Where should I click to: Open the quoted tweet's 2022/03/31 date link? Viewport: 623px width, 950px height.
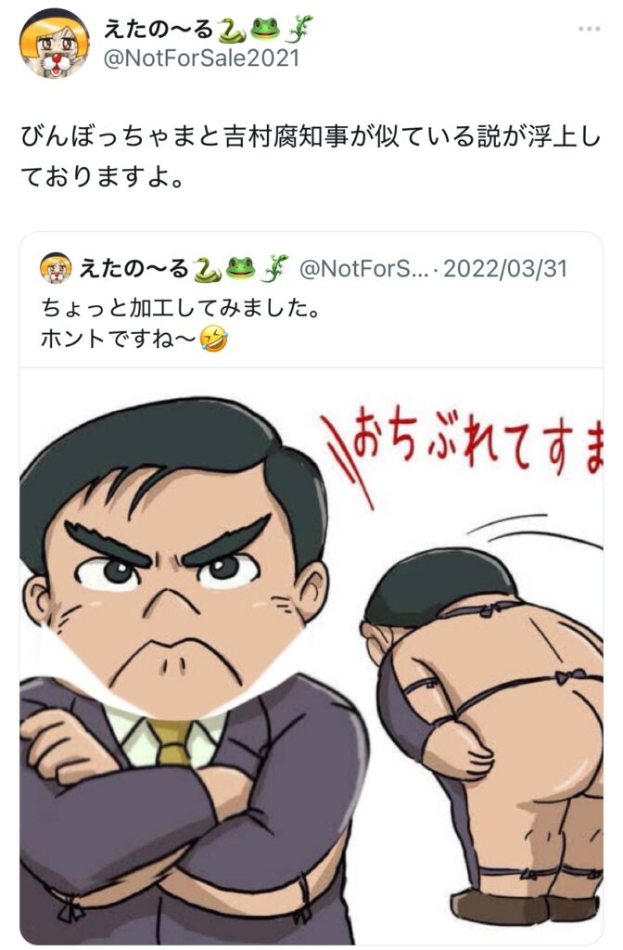(x=505, y=268)
